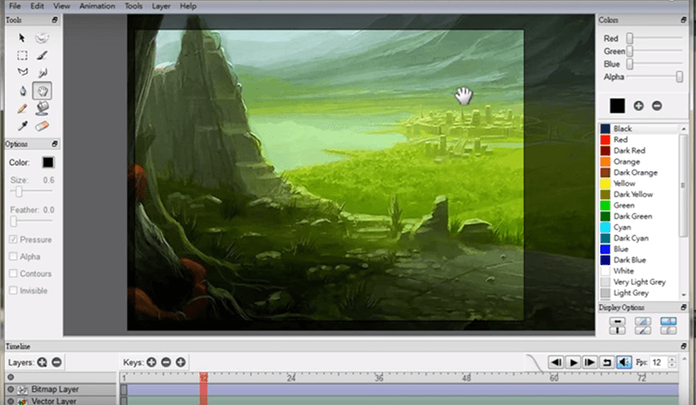
Task: Toggle the lower onion skin button
Action: tap(668, 330)
